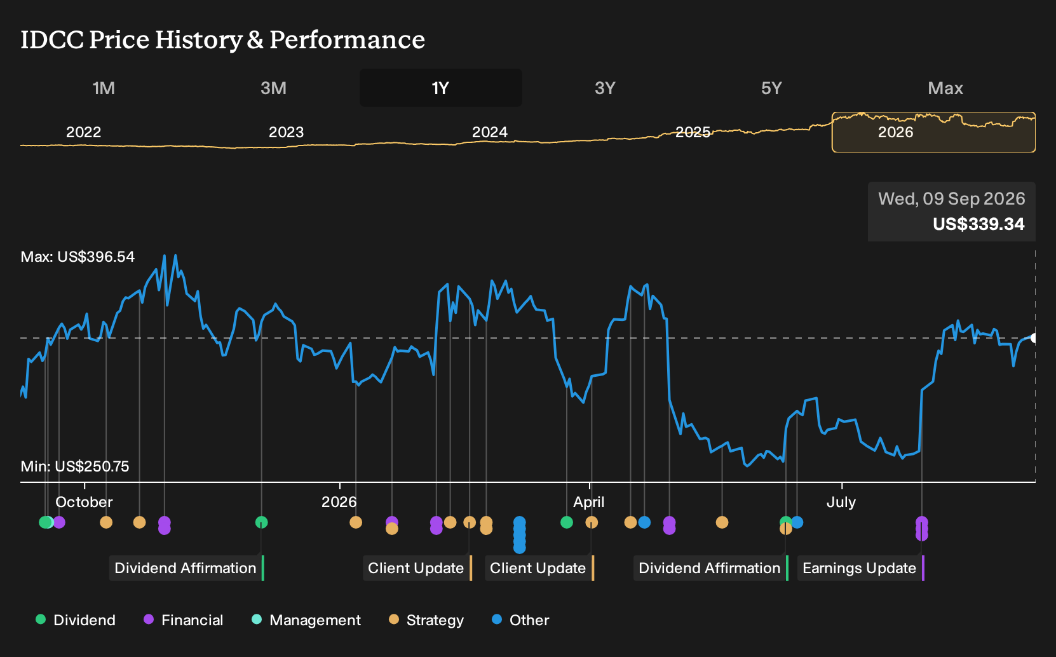Select the orange Strategy marker under the April tick
Viewport: 1056px width, 657px height.
[592, 522]
